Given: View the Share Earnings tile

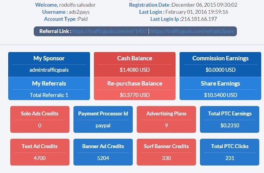Looking at the screenshot, I should (x=220, y=89).
